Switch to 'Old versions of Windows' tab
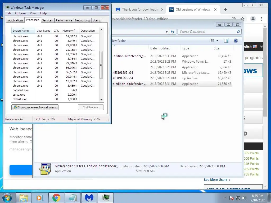 click(x=193, y=10)
